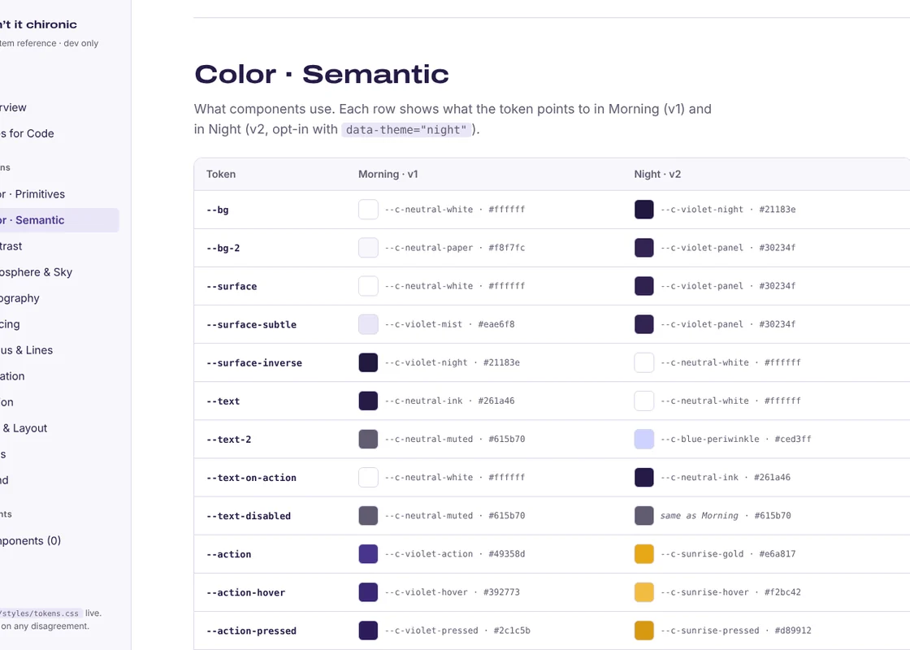Click the Morning --action-pressed violet swatch

point(368,630)
